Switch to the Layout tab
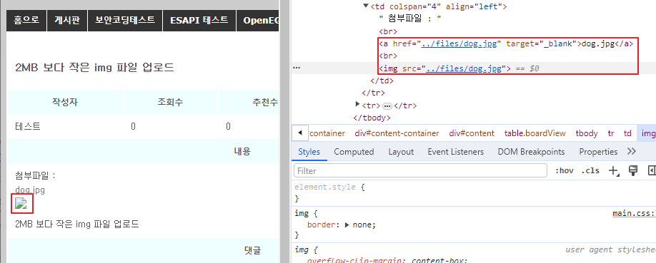 tap(401, 152)
